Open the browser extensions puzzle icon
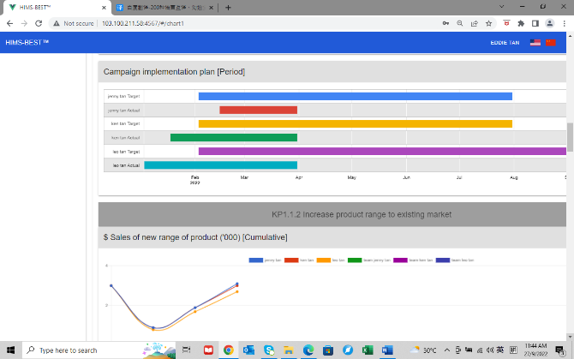Viewport: 574px width, 359px height. click(520, 23)
